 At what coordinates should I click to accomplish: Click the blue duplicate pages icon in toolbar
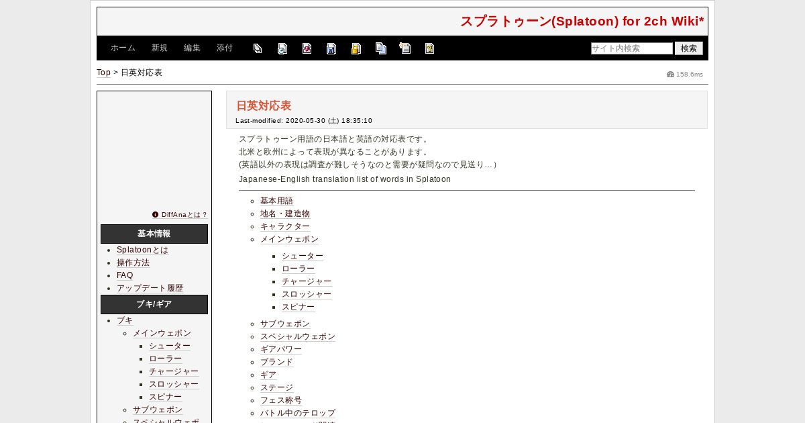381,48
